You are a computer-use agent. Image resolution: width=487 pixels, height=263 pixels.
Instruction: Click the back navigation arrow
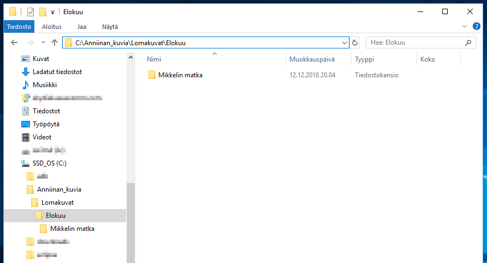click(14, 42)
